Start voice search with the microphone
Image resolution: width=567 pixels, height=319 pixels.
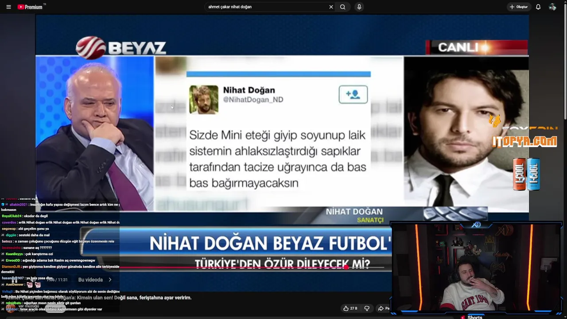click(x=359, y=7)
